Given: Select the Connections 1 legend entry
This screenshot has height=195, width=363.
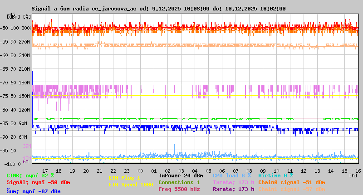Looking at the screenshot, I should click(179, 182).
